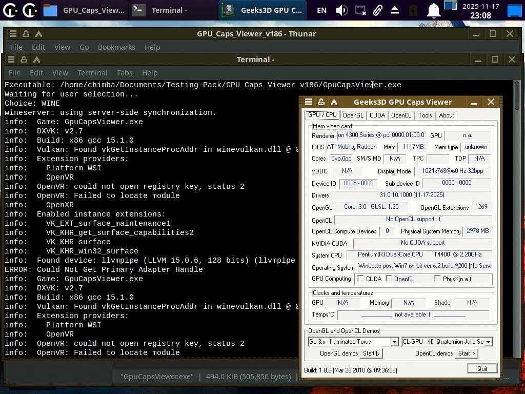Start the OpenGL demo
The height and width of the screenshot is (394, 525).
(x=371, y=353)
